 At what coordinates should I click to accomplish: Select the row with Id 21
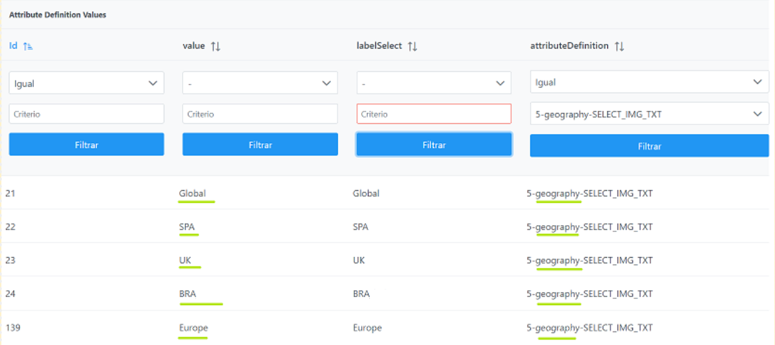point(10,193)
